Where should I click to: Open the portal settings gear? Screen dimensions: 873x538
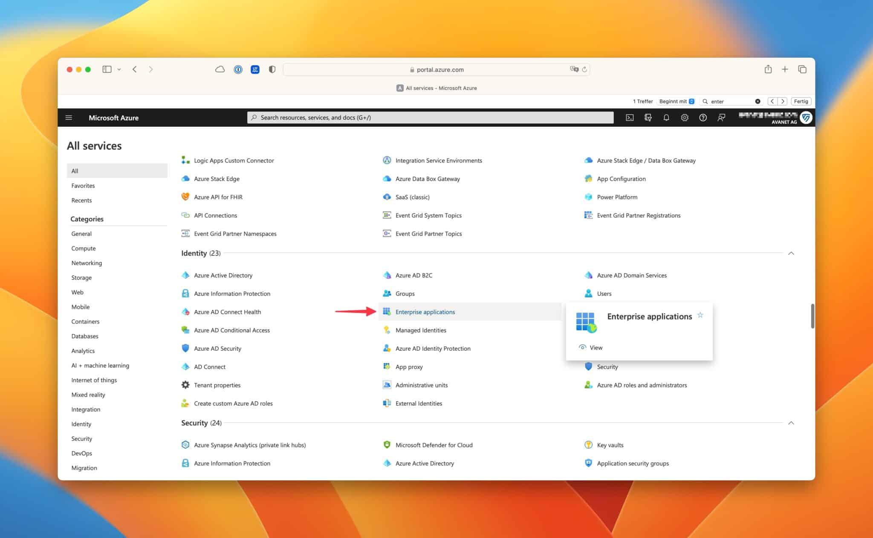[685, 117]
